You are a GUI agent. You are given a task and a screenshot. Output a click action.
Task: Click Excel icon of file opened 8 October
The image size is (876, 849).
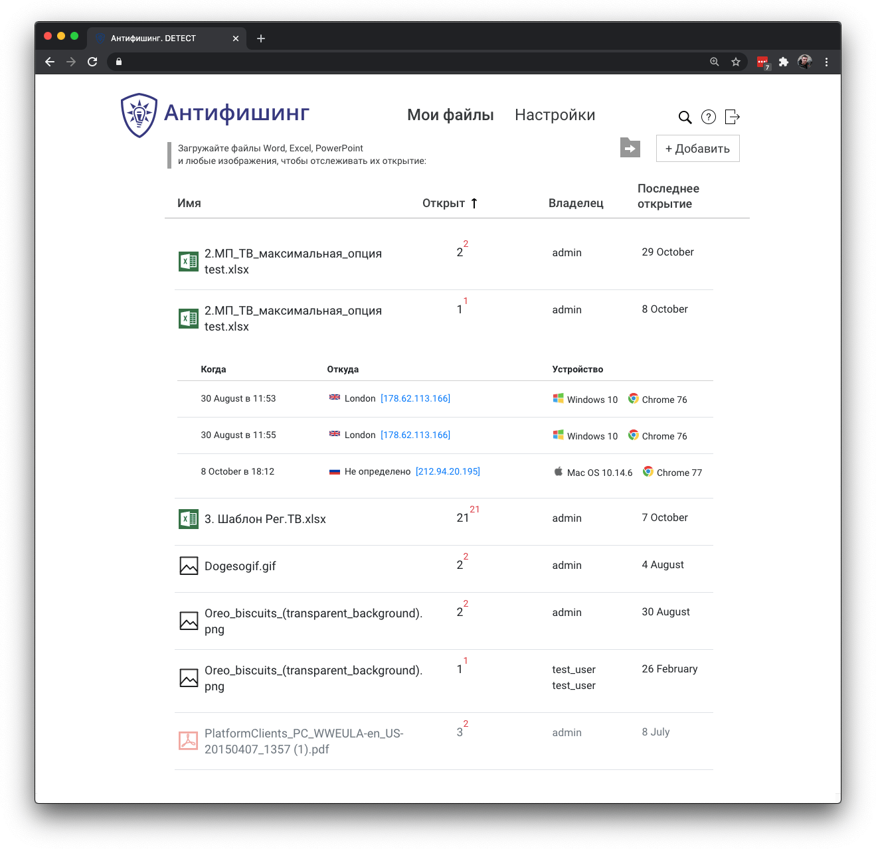click(189, 319)
